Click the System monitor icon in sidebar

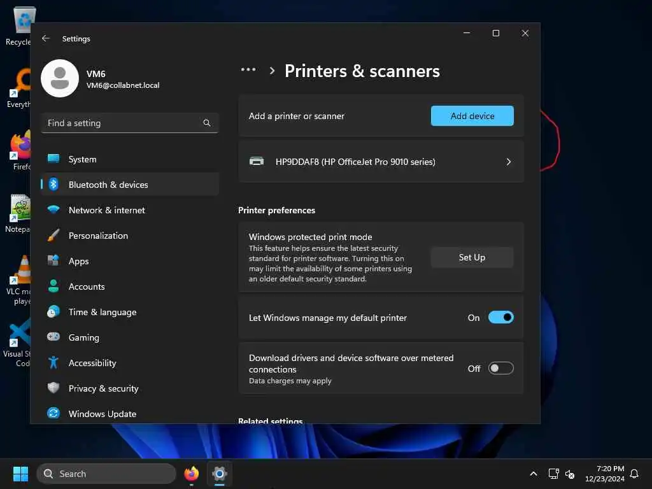53,159
